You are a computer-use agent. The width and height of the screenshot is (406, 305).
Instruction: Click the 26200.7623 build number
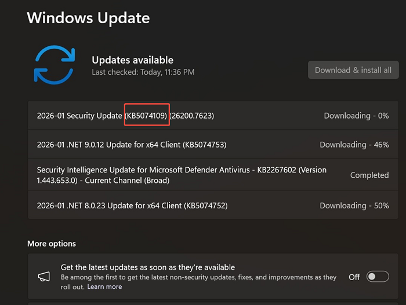192,116
